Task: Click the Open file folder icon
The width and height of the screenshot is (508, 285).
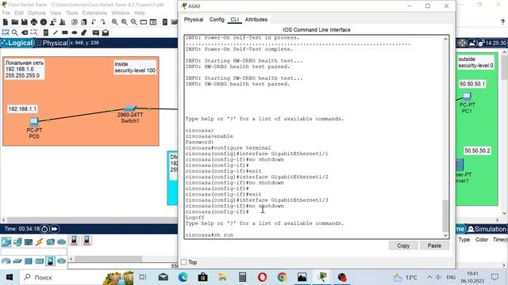Action: click(15, 22)
